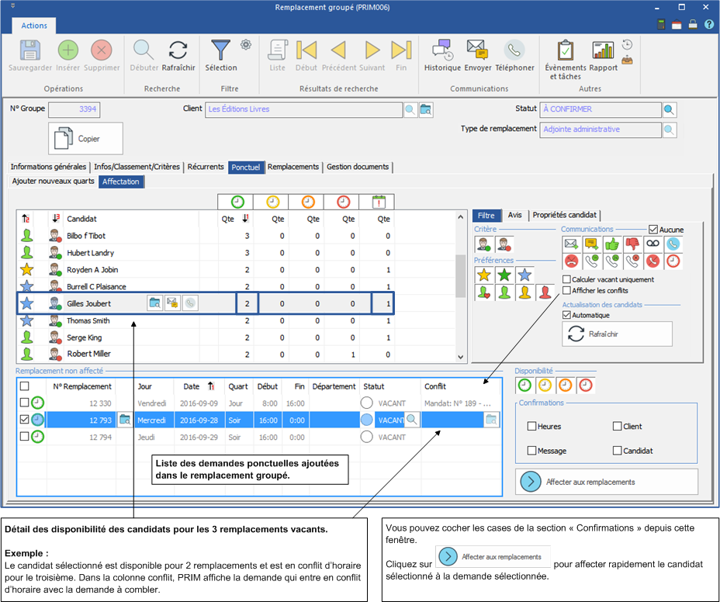Open the Ajouter nouveaux quarts sub-tab

[x=54, y=182]
